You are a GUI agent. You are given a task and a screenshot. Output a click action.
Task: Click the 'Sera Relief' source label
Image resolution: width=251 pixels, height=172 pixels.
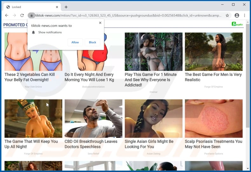(93, 154)
